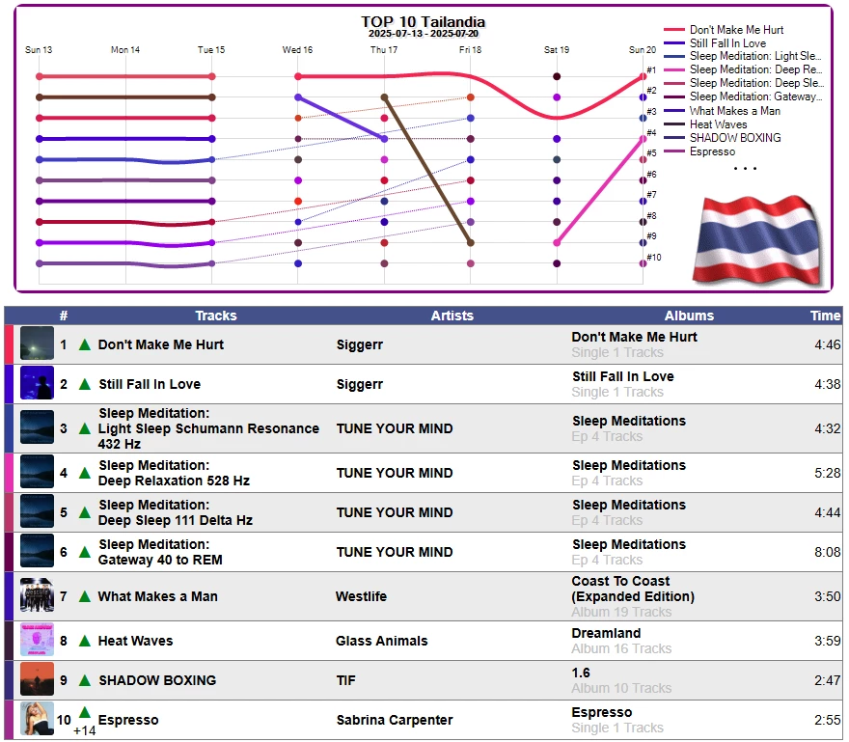The image size is (849, 742).
Task: Expand the legend via the three dots
Action: tap(745, 169)
